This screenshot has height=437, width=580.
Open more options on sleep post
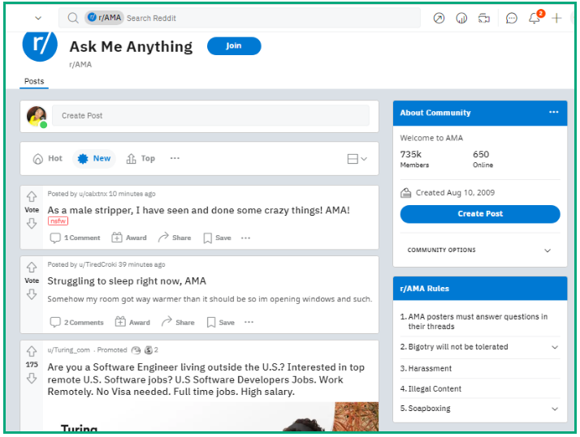coord(249,322)
